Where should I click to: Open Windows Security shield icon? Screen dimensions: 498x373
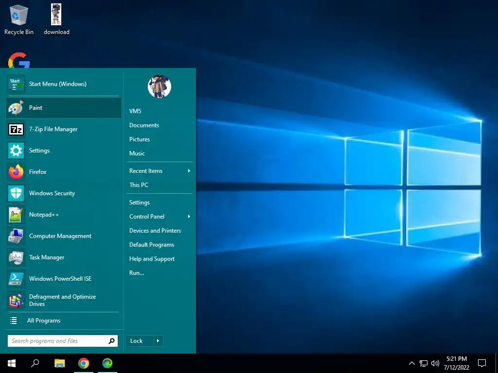16,193
